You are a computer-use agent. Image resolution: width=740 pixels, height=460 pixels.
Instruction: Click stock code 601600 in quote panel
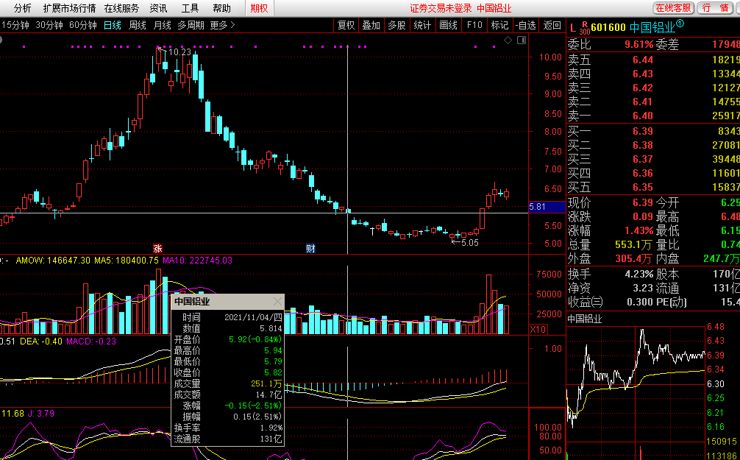[x=608, y=27]
